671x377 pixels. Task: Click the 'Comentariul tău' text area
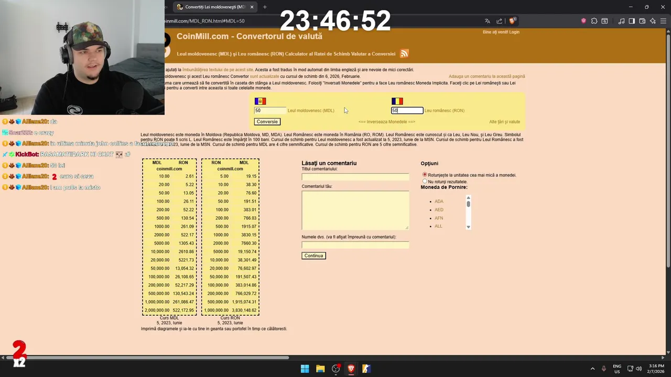[x=355, y=210]
